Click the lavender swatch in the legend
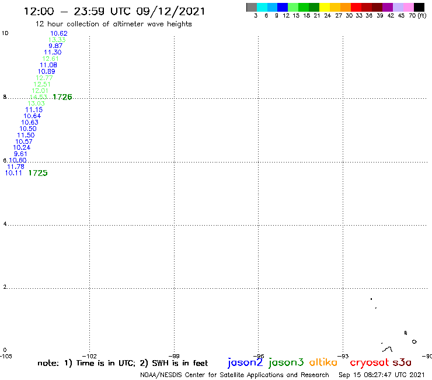The height and width of the screenshot is (380, 432). tap(398, 7)
